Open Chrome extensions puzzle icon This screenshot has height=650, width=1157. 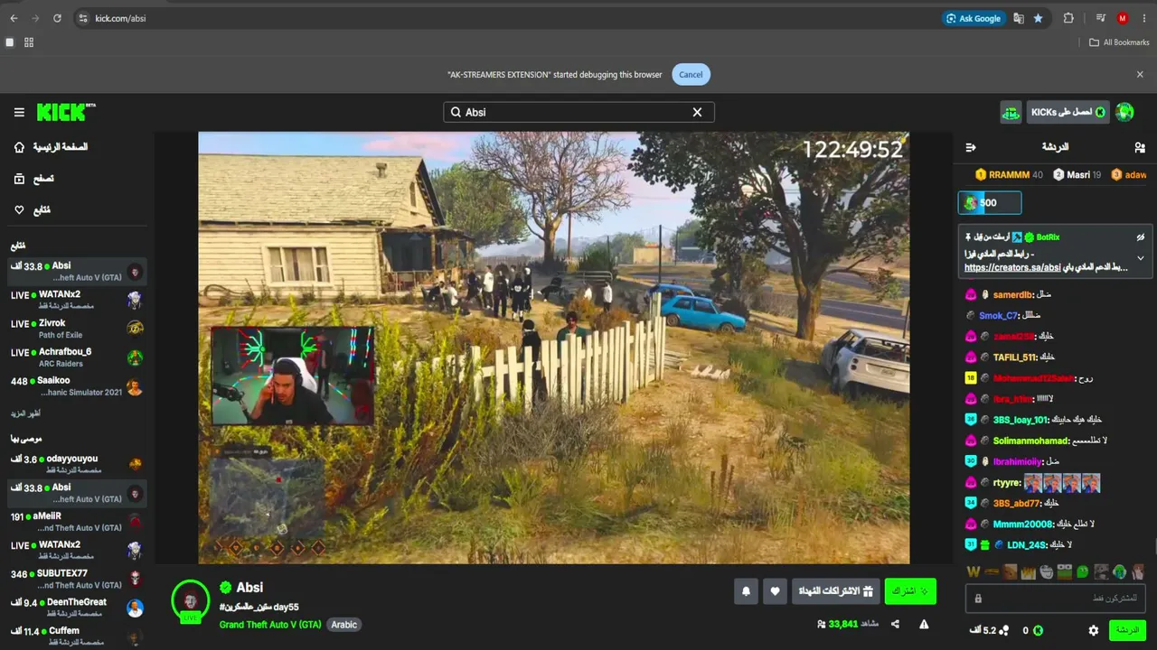tap(1068, 18)
